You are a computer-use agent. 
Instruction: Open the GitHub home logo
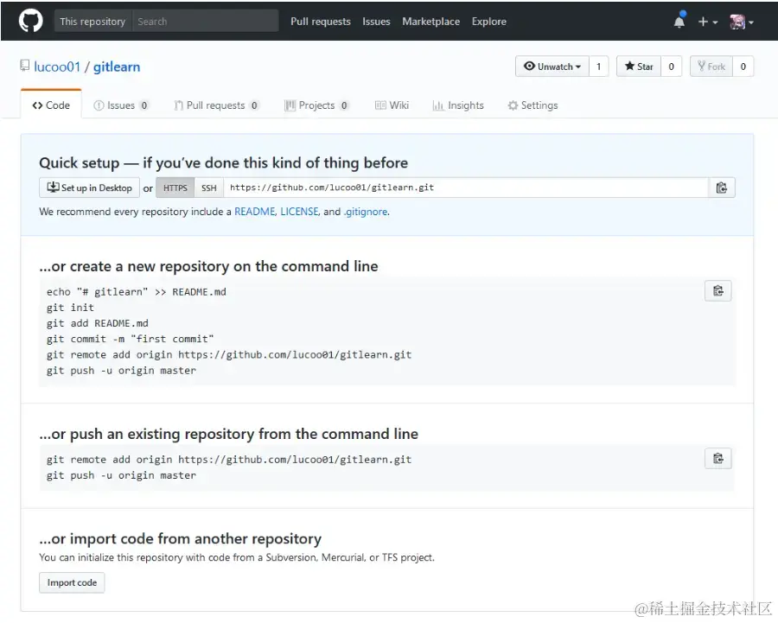(x=31, y=21)
